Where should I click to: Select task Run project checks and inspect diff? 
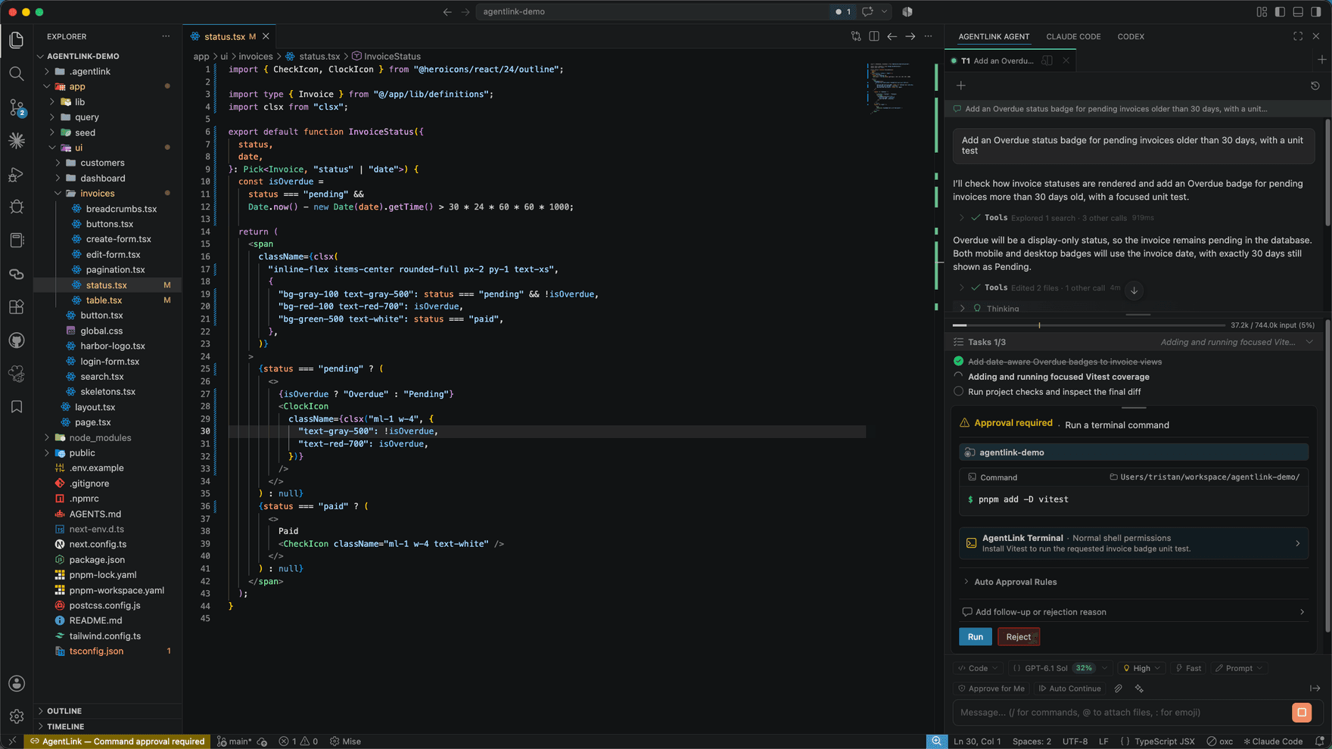tap(1054, 392)
